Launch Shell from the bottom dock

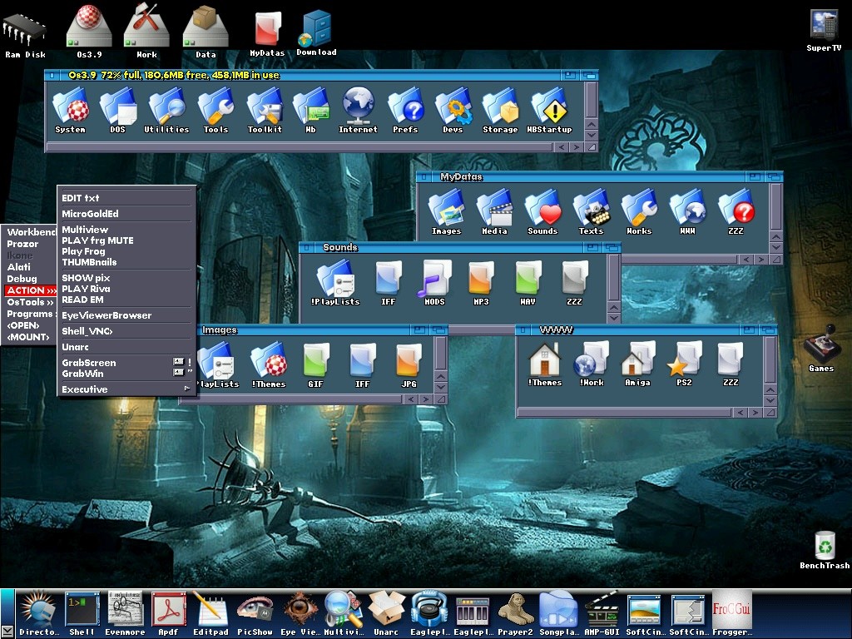(x=82, y=614)
